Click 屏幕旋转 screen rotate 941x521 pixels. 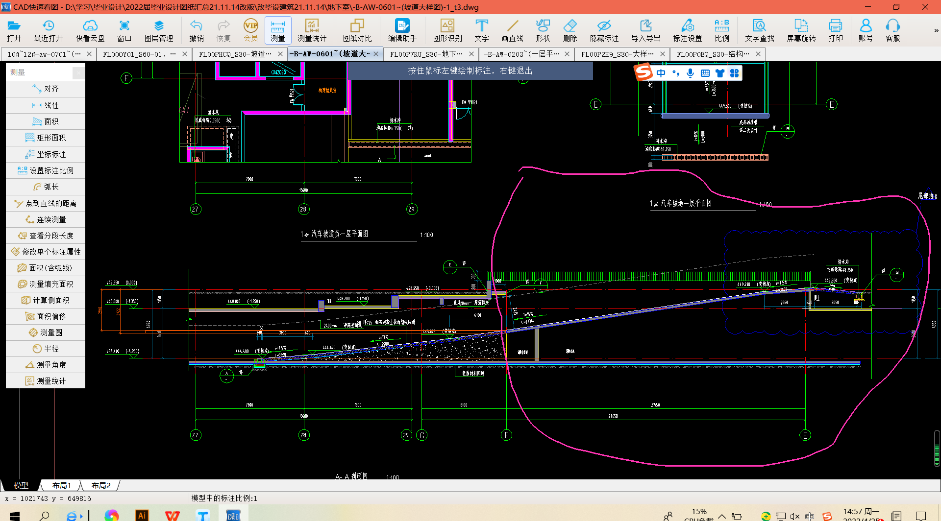pos(801,30)
